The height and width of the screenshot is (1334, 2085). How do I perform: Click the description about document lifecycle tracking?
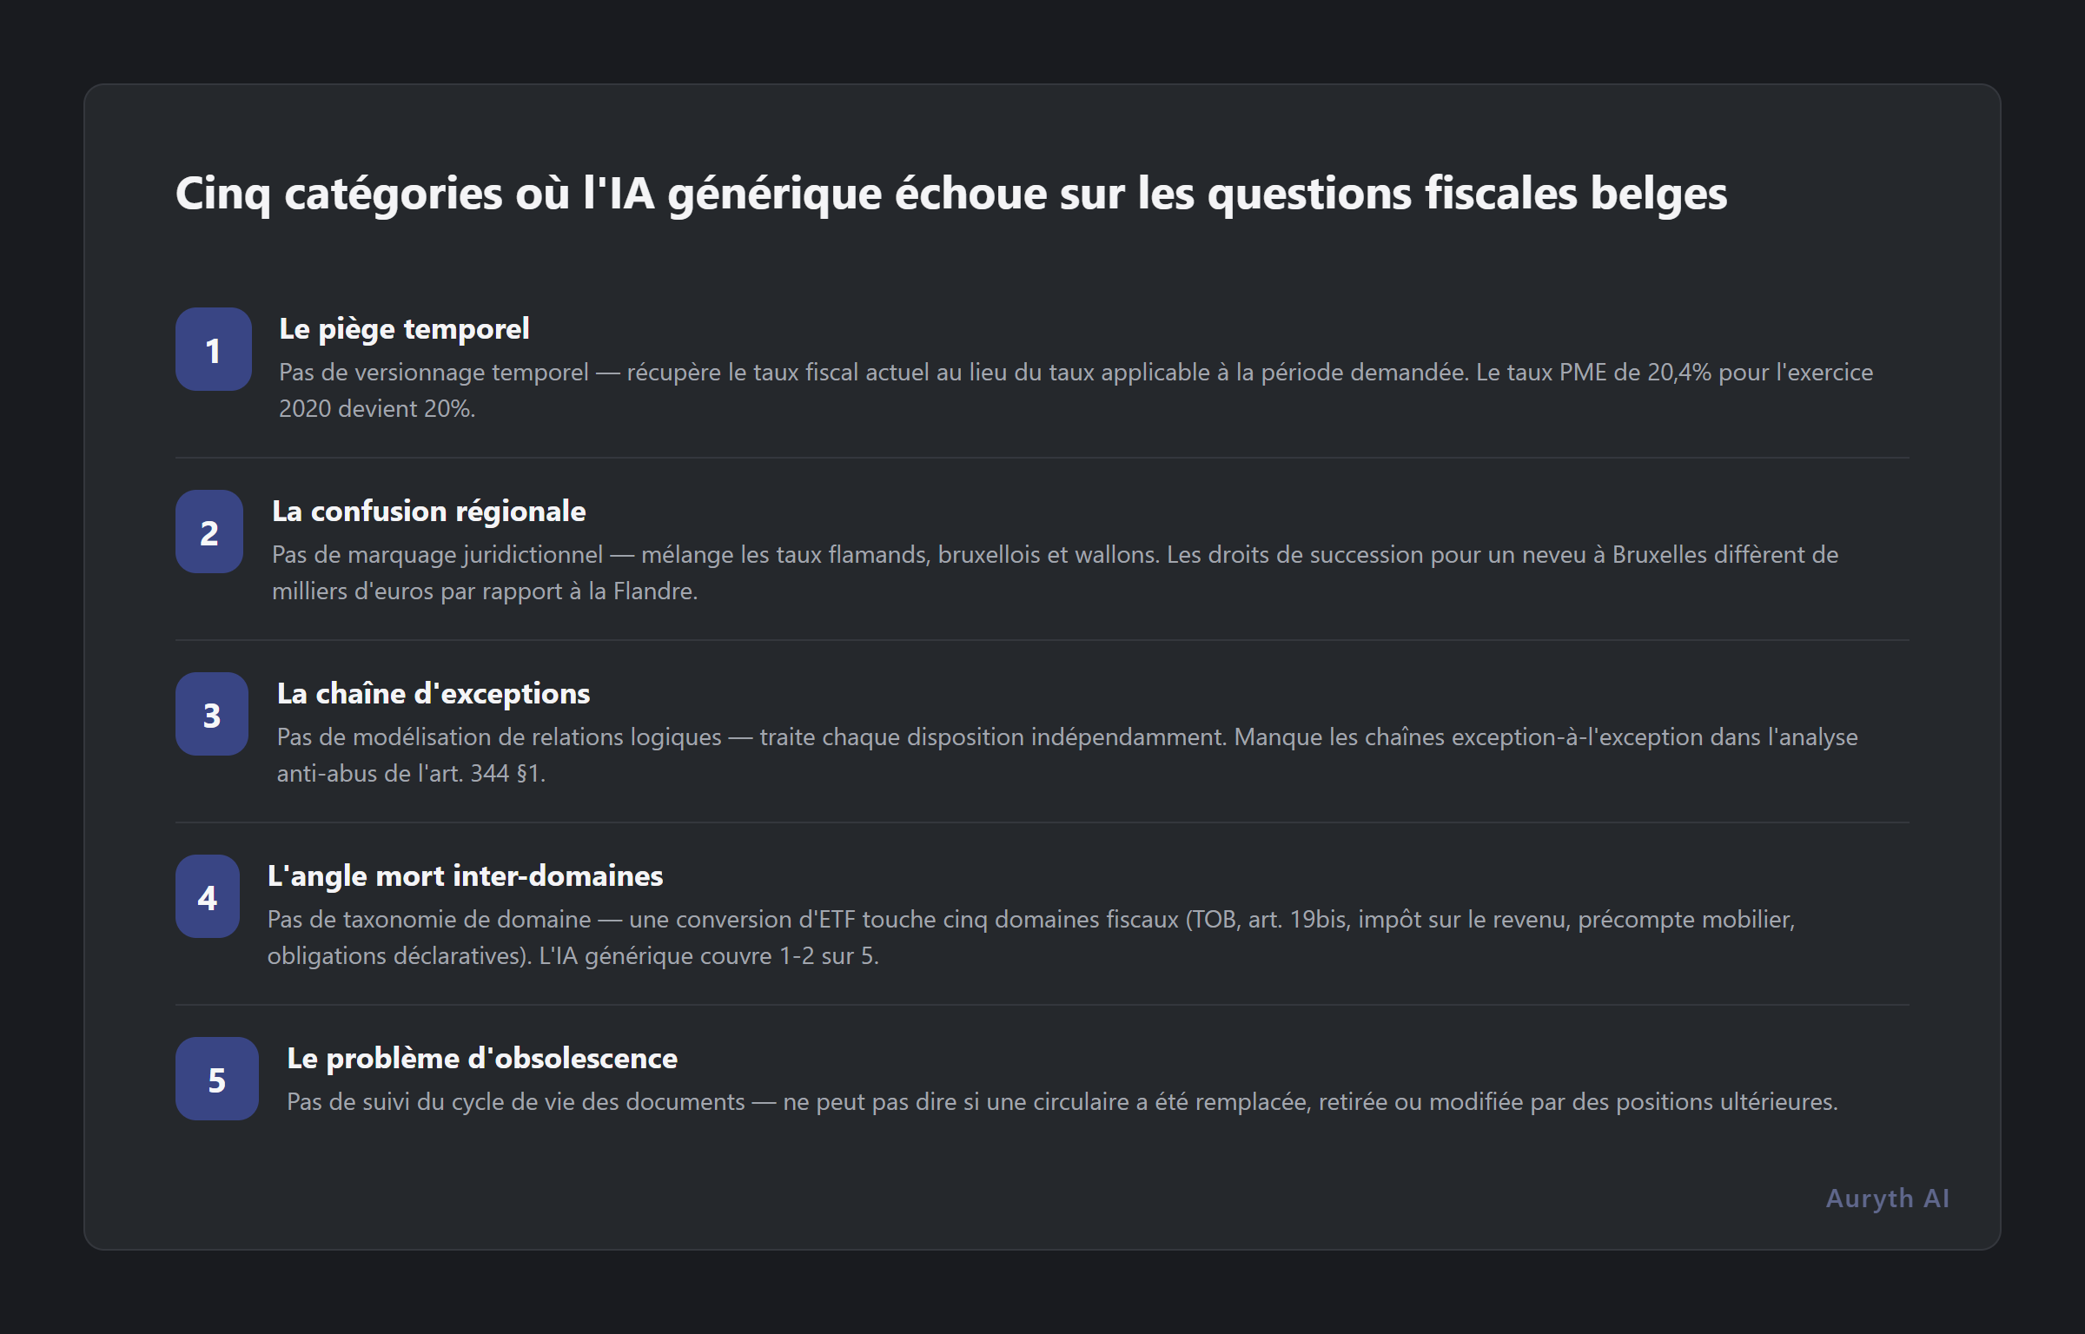1062,1101
